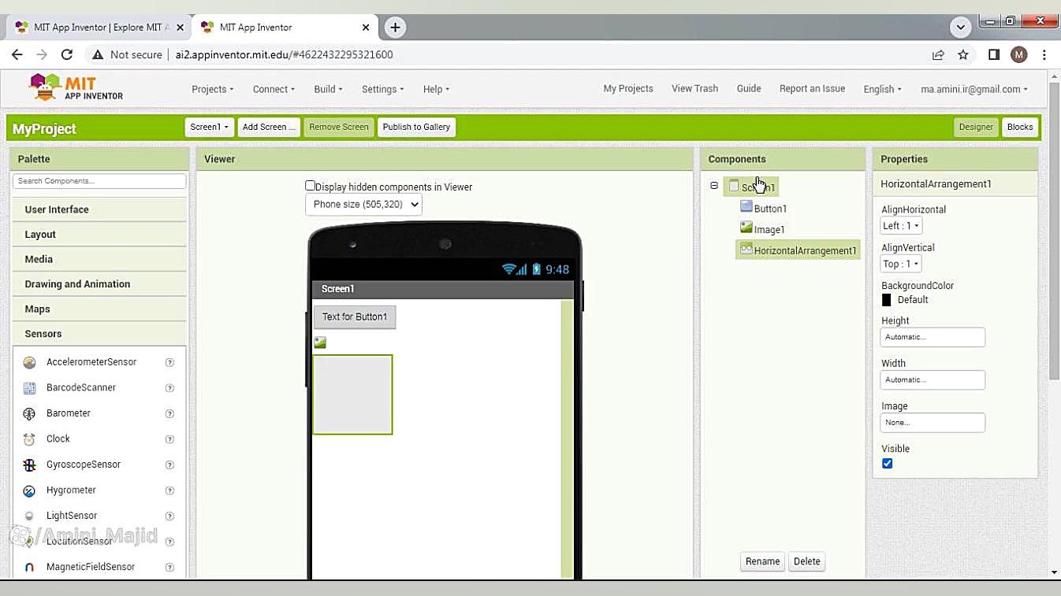The image size is (1061, 596).
Task: Expand the Media palette section
Action: [x=99, y=259]
